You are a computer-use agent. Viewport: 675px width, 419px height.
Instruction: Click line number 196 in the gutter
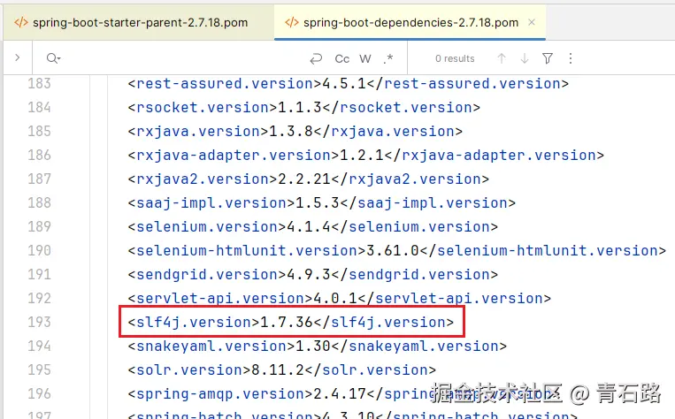click(39, 393)
